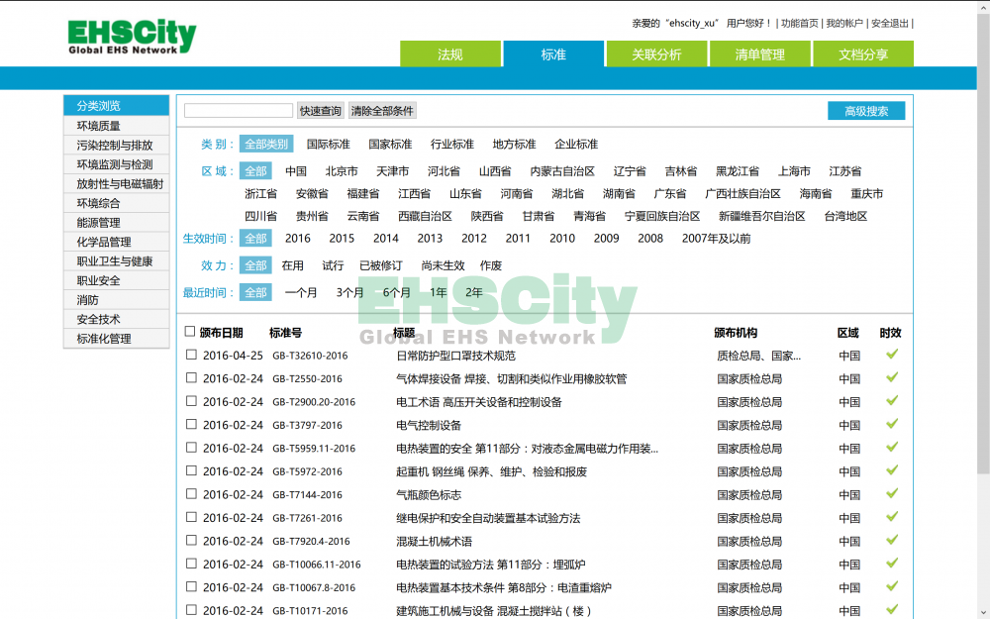Click green checkmark for GB-T32610-2016 row
This screenshot has width=990, height=619.
(x=892, y=355)
